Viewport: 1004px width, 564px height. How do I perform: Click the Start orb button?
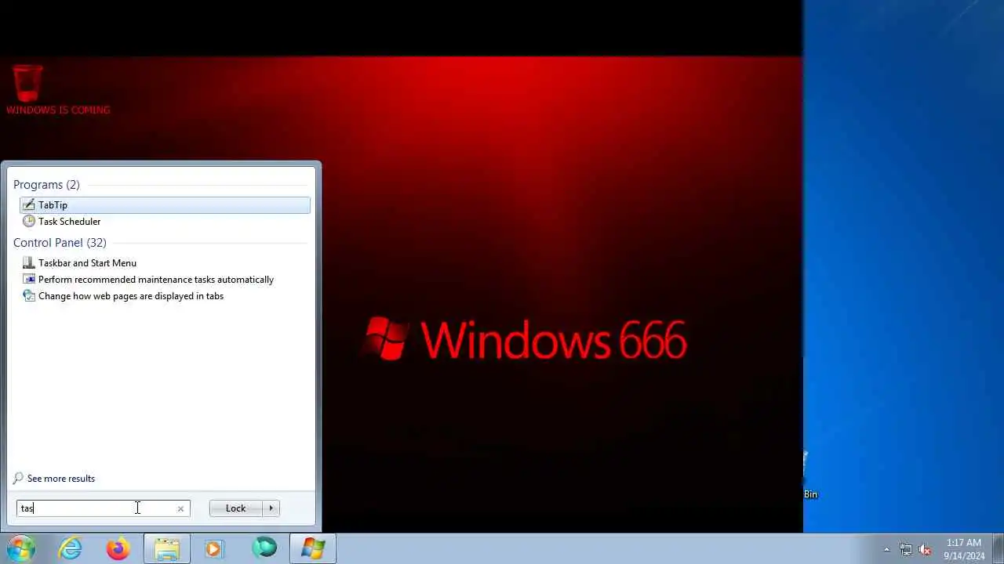(x=21, y=548)
